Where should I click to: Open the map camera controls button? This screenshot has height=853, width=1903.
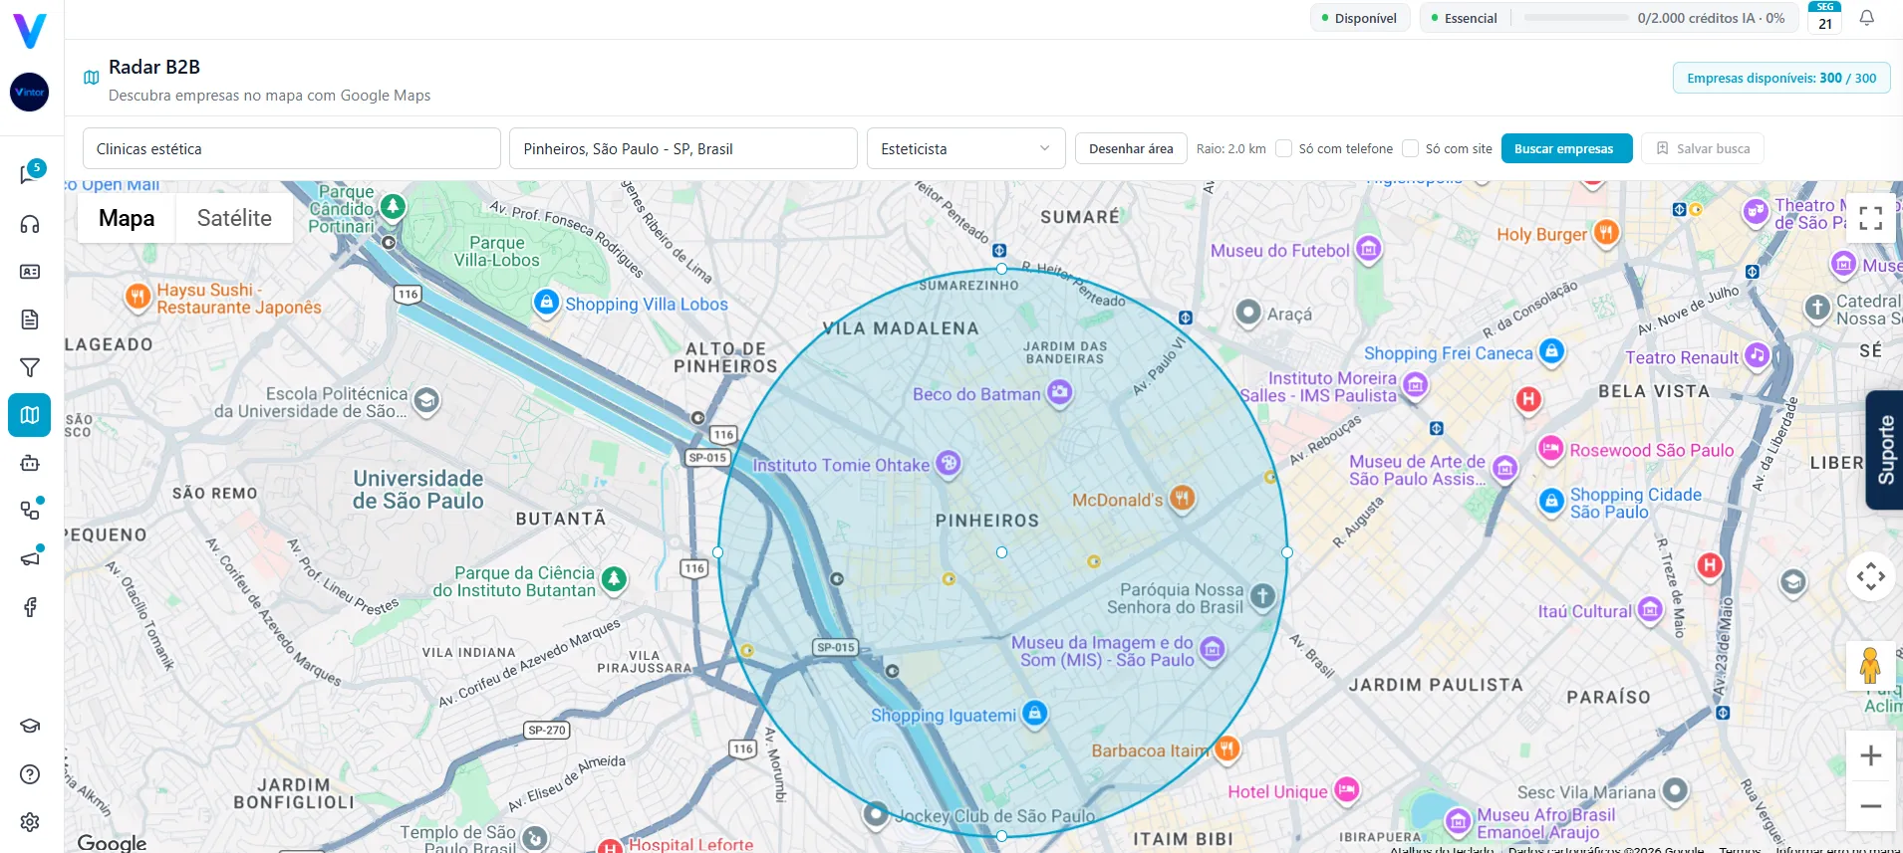pos(1871,576)
